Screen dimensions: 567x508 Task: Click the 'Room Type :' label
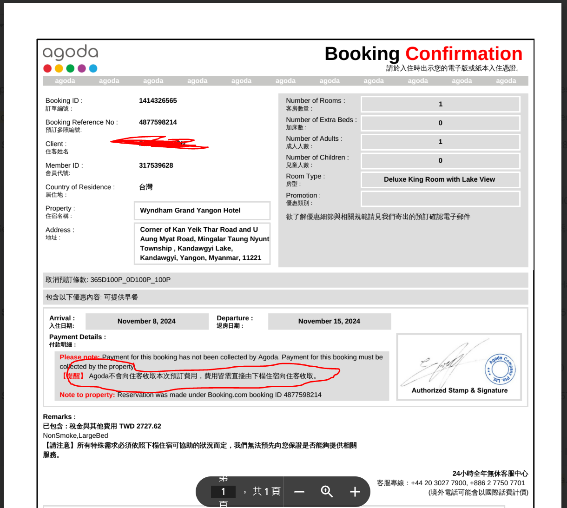pyautogui.click(x=305, y=176)
